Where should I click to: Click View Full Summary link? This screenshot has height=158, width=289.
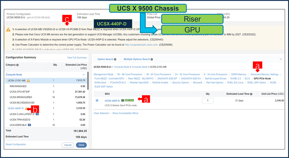click(77, 58)
